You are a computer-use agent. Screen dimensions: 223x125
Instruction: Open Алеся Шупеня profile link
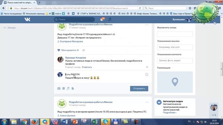[x=68, y=116]
